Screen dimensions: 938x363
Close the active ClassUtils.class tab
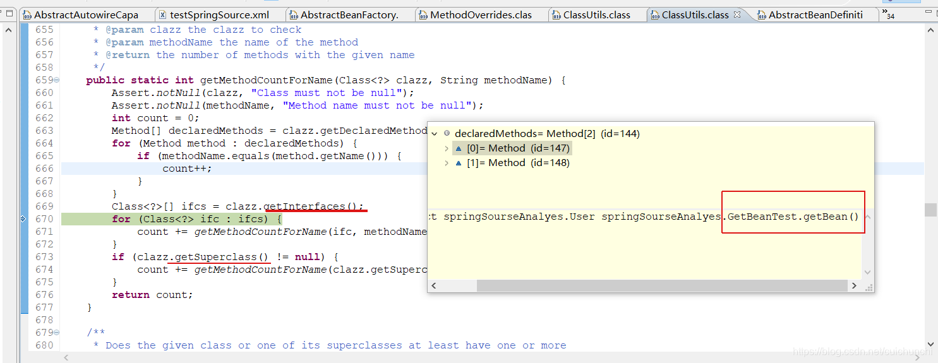tap(737, 15)
